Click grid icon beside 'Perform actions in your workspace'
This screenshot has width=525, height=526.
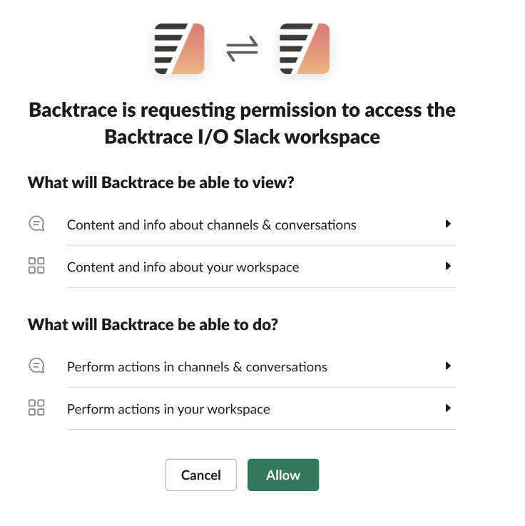point(36,408)
